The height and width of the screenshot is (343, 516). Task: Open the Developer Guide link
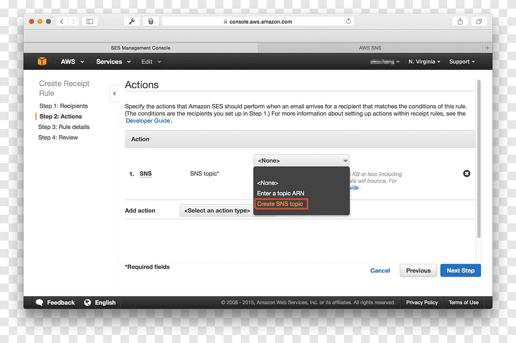[x=148, y=121]
